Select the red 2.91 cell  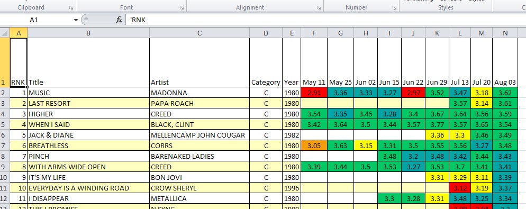(314, 93)
